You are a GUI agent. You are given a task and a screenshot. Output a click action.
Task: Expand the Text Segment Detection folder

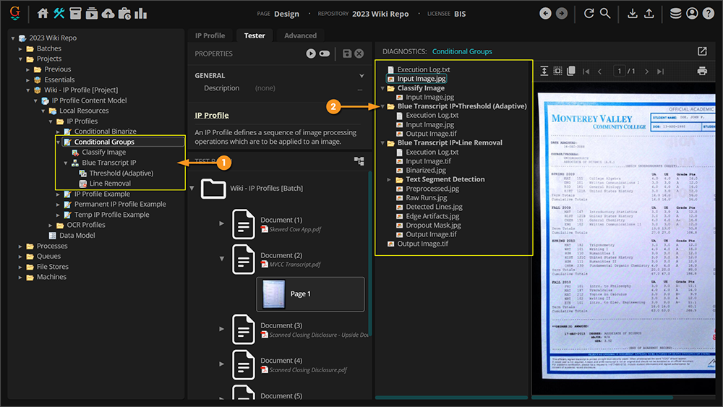(x=390, y=179)
